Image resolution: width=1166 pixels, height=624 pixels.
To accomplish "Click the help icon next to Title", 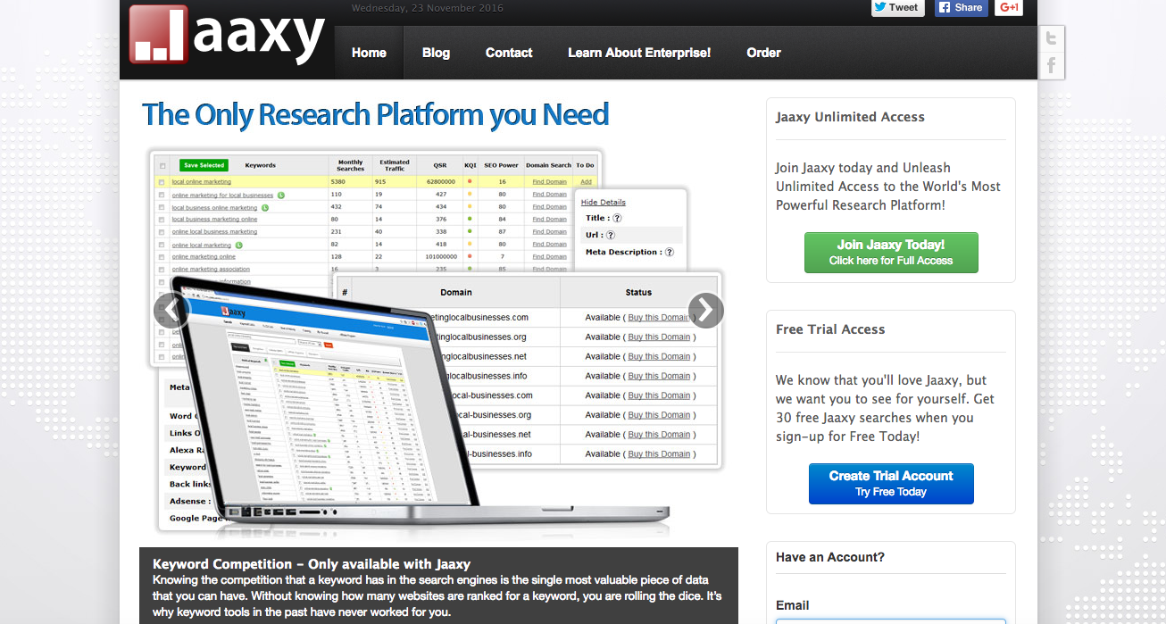I will point(617,218).
